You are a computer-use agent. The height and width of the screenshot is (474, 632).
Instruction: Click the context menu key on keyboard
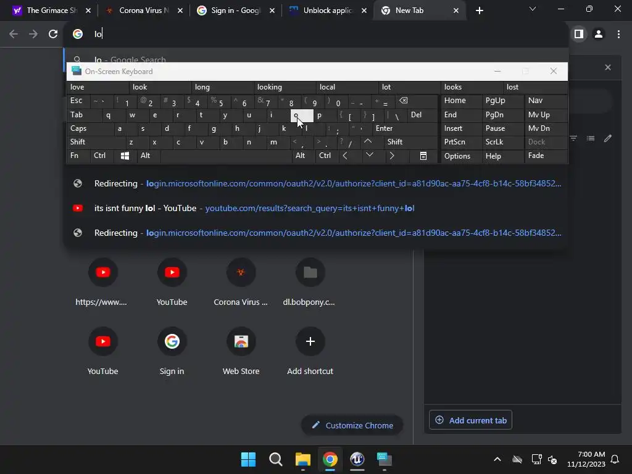tap(423, 156)
